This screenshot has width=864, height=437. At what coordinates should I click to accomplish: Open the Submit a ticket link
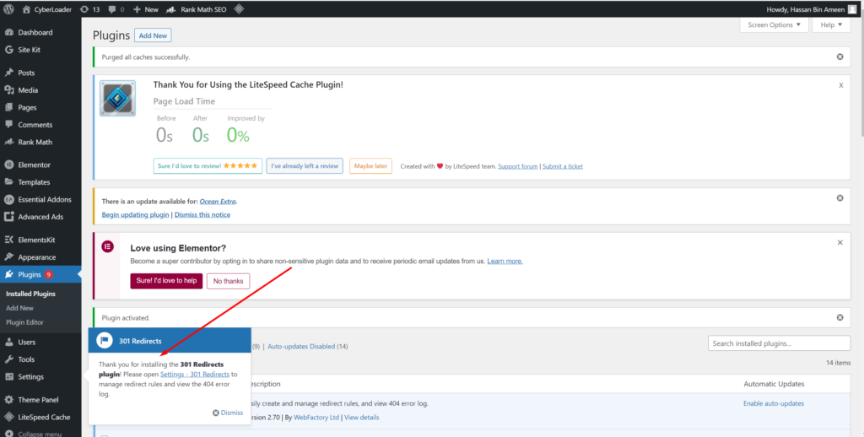[x=563, y=166]
